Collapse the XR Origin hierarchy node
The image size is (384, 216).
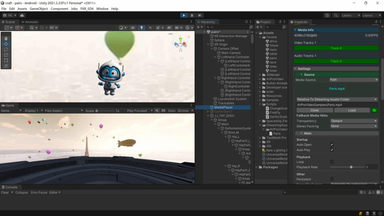point(209,44)
